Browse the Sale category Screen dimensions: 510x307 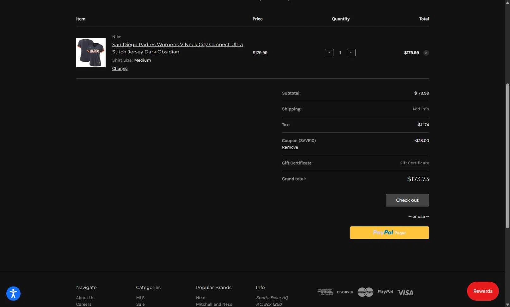click(x=140, y=304)
